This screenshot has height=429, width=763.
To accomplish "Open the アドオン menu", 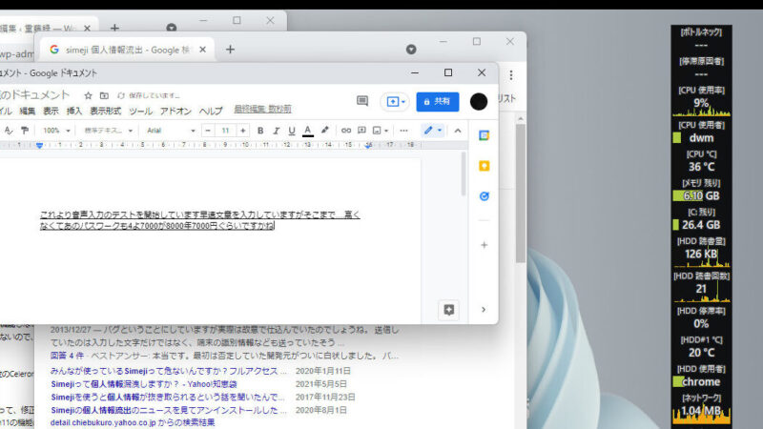I will coord(175,111).
